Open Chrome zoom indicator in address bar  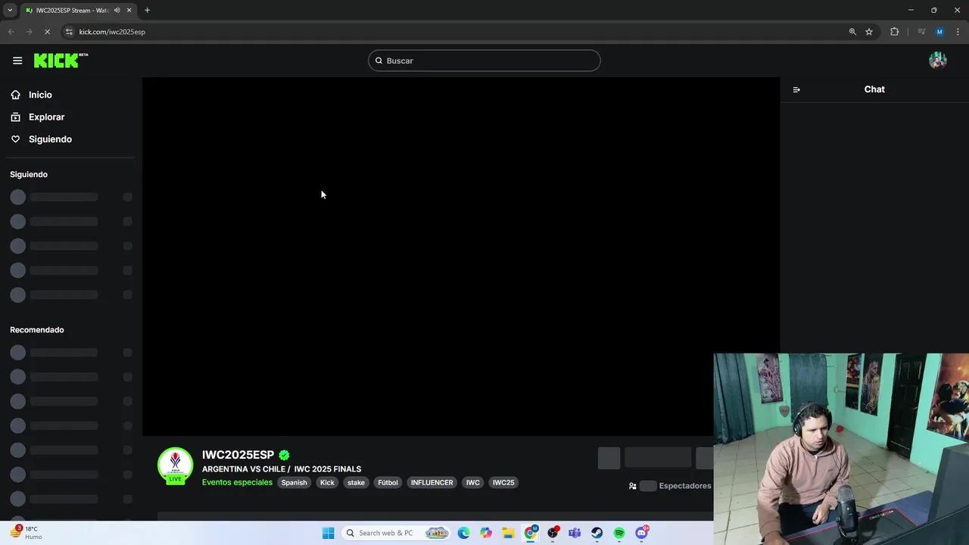pyautogui.click(x=852, y=32)
